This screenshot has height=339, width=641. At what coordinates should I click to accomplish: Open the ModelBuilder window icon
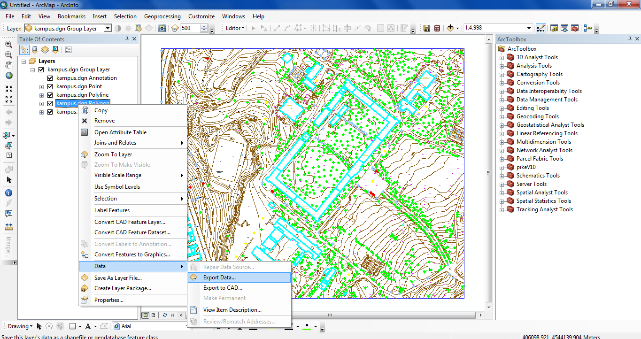point(588,28)
